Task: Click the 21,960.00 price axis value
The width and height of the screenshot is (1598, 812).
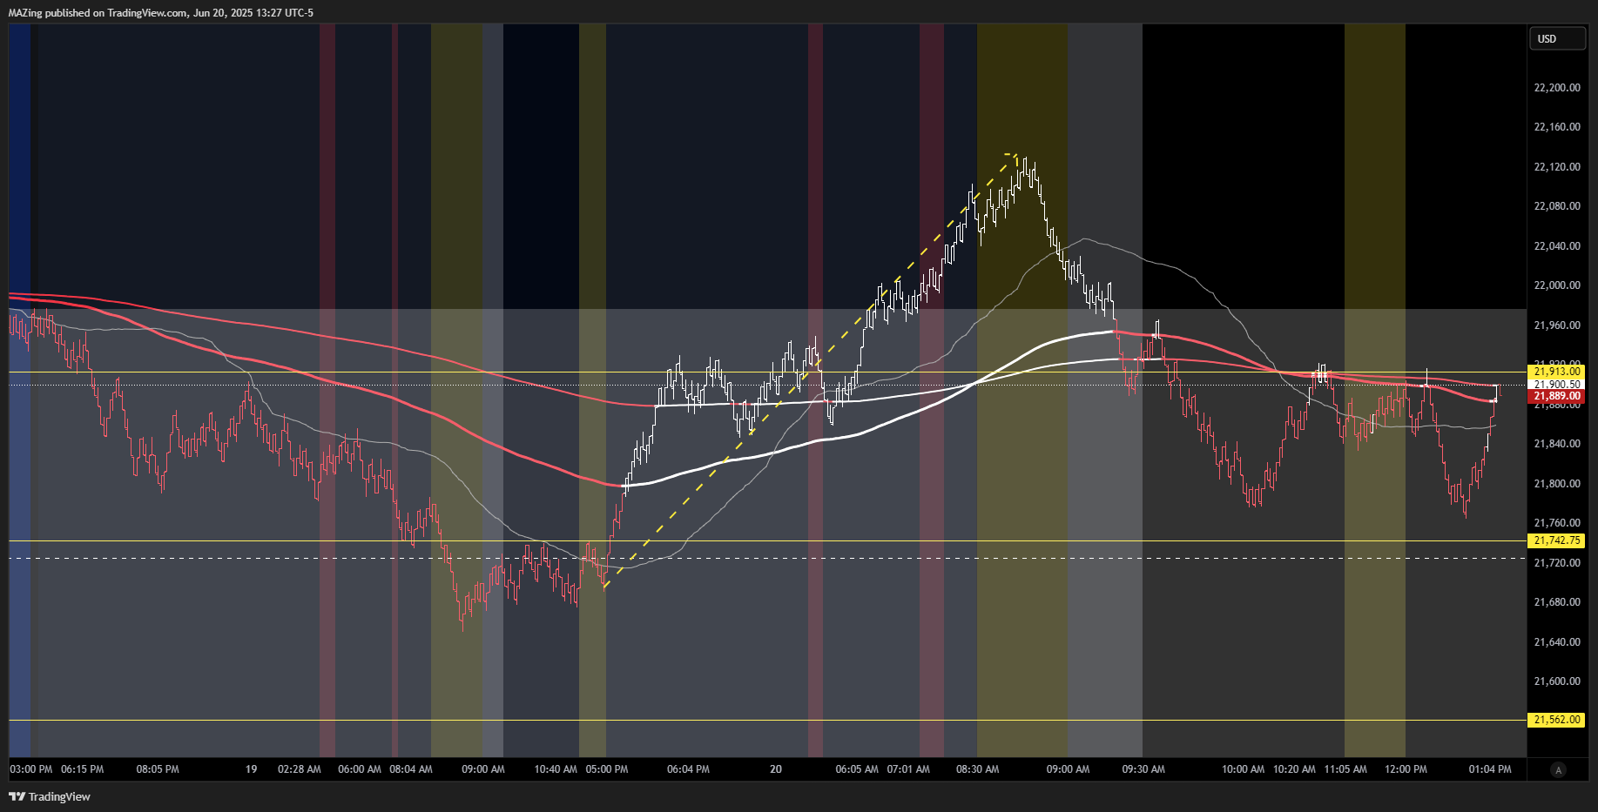Action: point(1557,325)
